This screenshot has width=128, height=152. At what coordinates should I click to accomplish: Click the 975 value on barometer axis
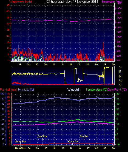point(118,61)
